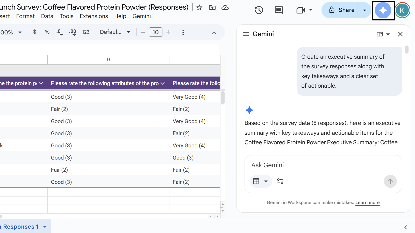
Task: Open table source dropdown arrow in prompt
Action: tap(266, 181)
